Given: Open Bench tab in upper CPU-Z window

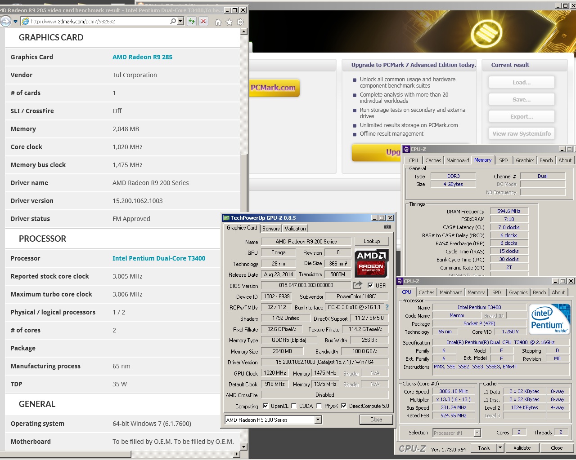Looking at the screenshot, I should 546,160.
